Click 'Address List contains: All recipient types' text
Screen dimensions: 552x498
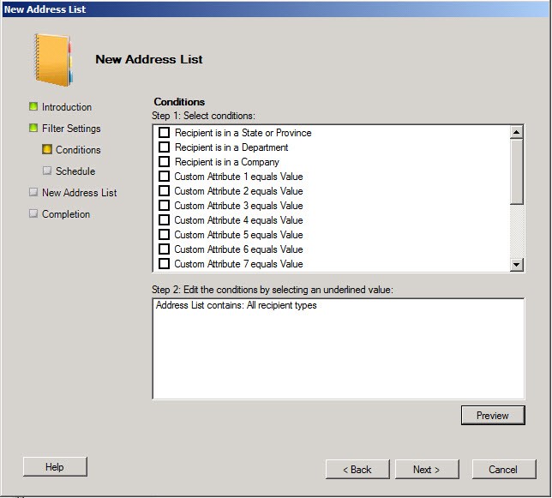point(237,305)
